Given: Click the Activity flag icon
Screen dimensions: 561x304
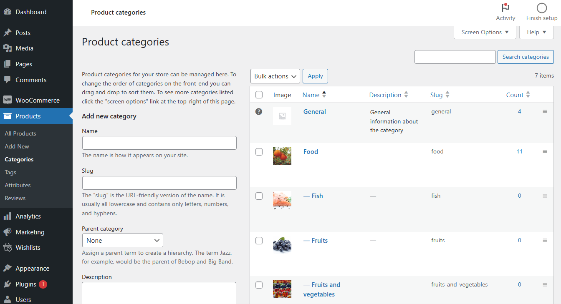Looking at the screenshot, I should tap(505, 8).
